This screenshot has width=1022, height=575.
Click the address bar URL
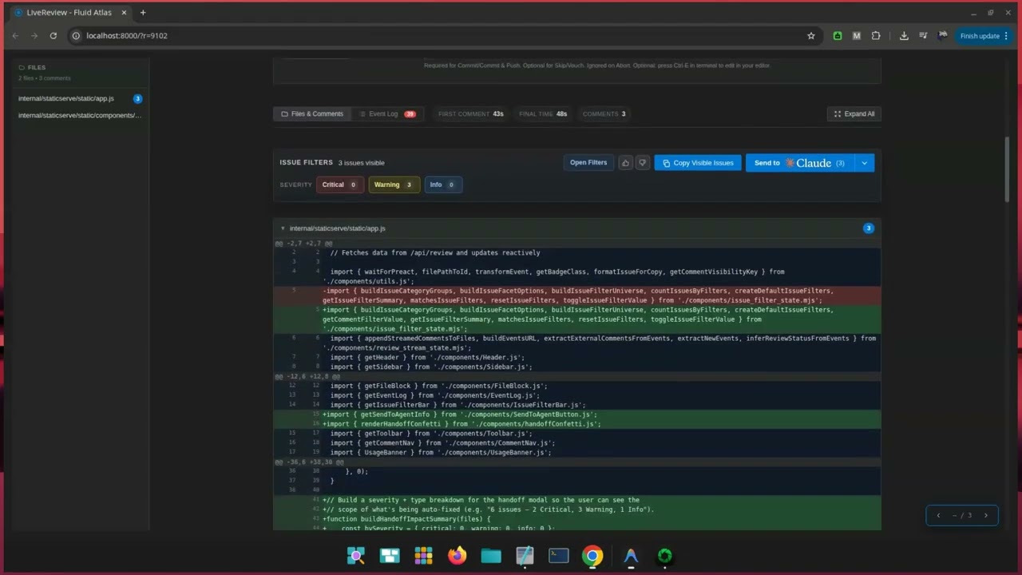(x=127, y=36)
